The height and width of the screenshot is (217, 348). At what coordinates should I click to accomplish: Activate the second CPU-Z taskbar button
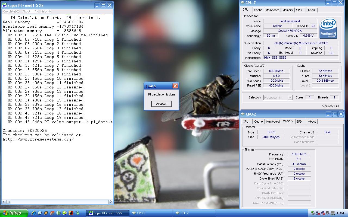195,213
